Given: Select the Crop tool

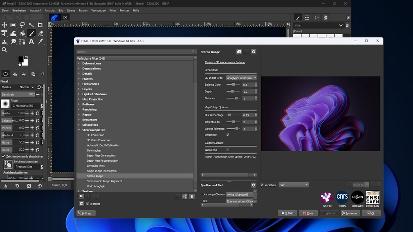Looking at the screenshot, I should 40,25.
